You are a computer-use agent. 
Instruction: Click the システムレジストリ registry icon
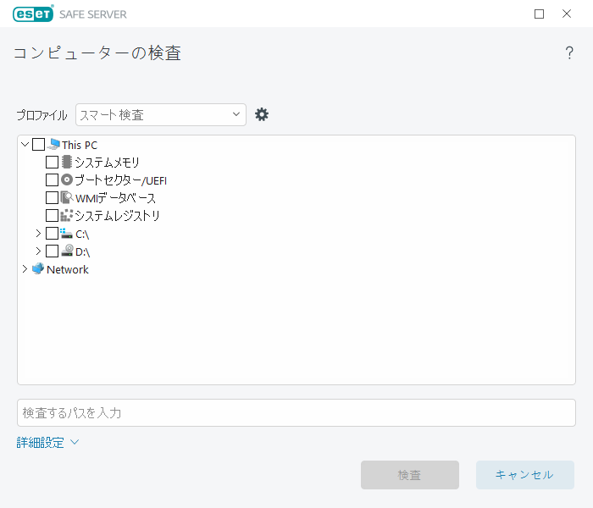click(67, 215)
